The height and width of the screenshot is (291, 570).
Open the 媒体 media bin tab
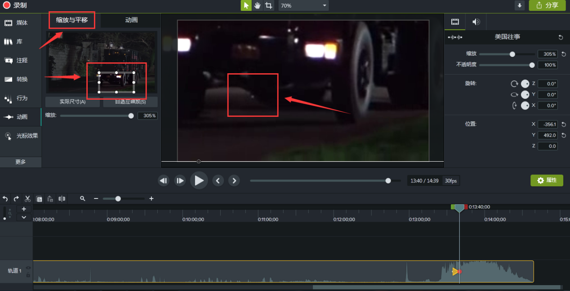coord(21,23)
